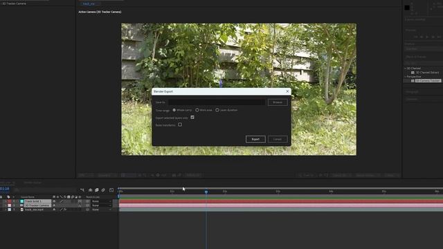Screen dimensions: 443x249
Task: Select the Whole comp time range option
Action: (x=174, y=110)
